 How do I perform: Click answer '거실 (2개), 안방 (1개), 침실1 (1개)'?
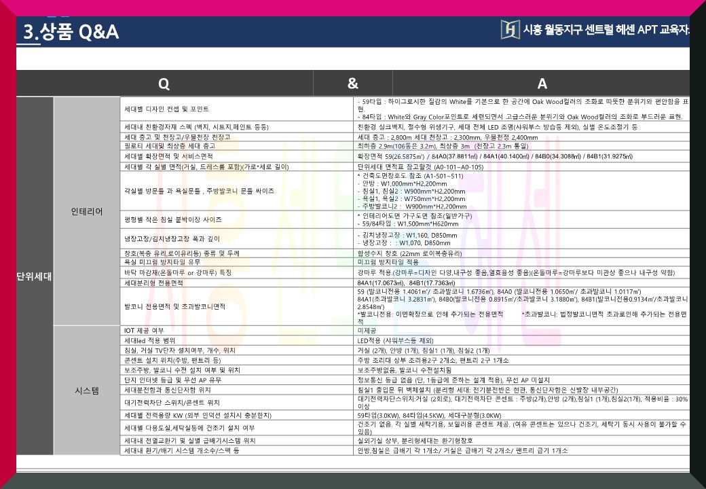pos(423,350)
